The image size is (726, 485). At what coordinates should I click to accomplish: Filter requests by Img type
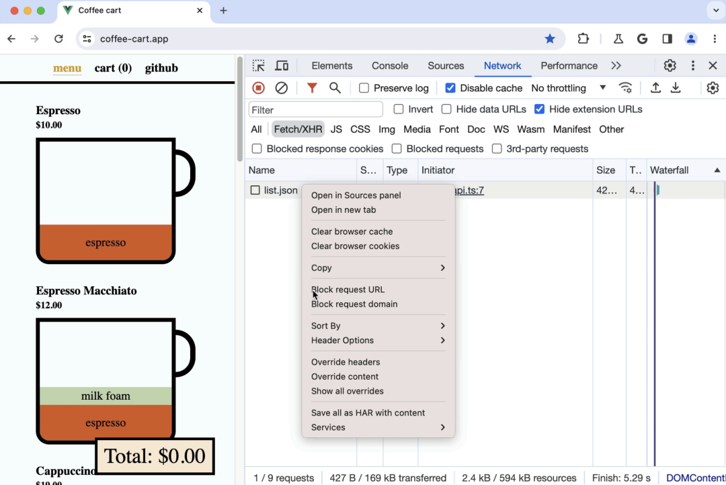[x=387, y=130]
